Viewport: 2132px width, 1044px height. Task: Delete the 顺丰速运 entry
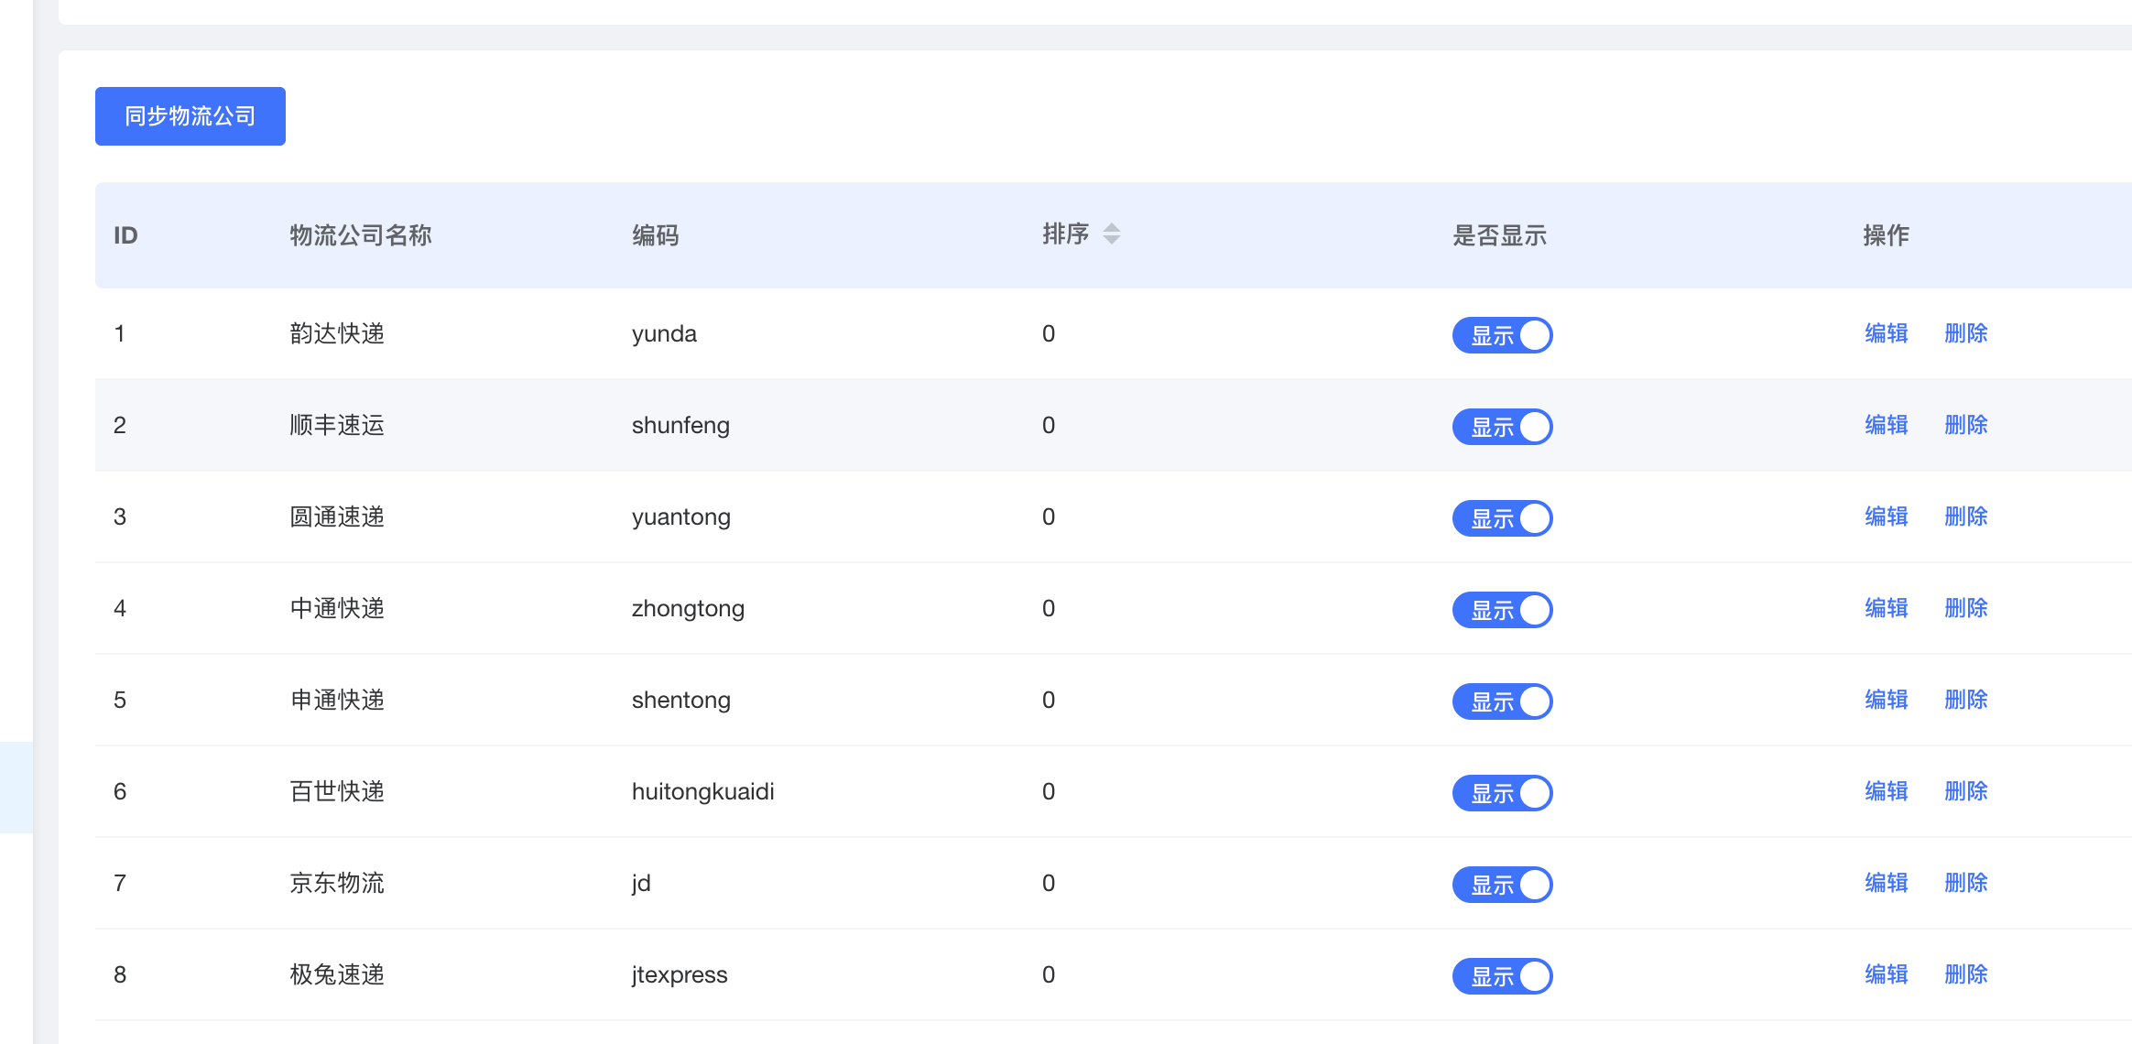(x=1965, y=425)
